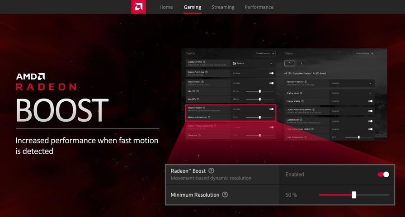Click the Custom profile icon in Graphics Profile dropdown
This screenshot has width=405, height=217.
click(234, 63)
